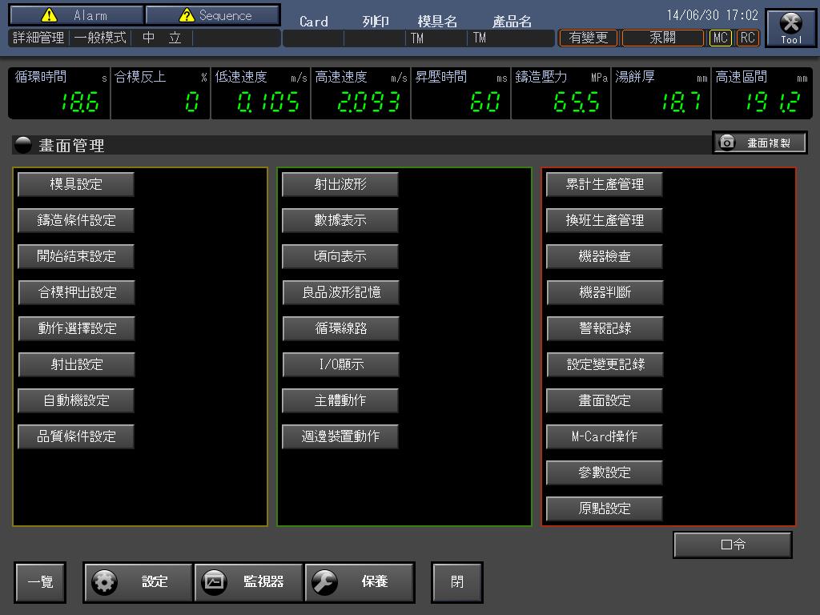
Task: Toggle the 泵關 pump status button
Action: click(x=662, y=38)
